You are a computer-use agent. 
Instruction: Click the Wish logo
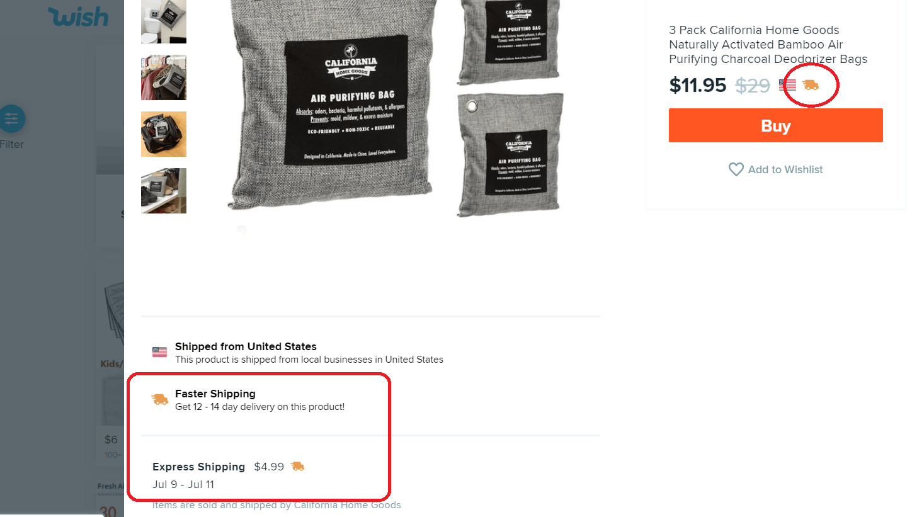coord(78,17)
